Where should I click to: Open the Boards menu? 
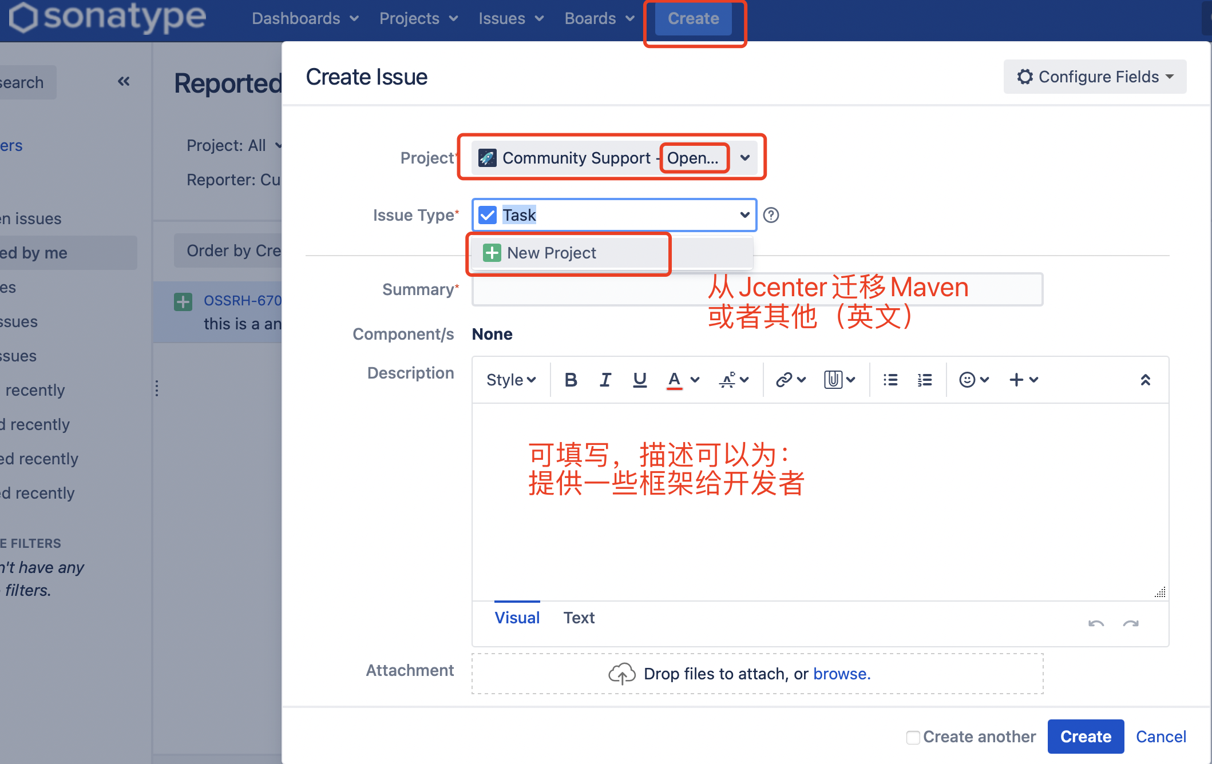click(x=600, y=18)
